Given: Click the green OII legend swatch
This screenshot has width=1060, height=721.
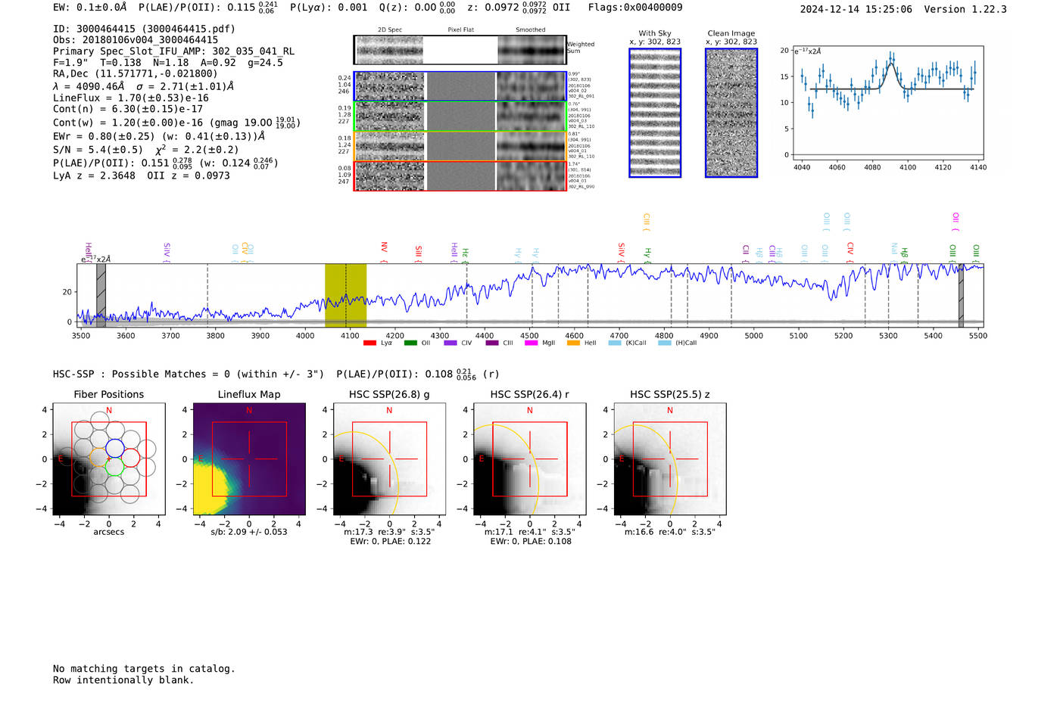Looking at the screenshot, I should pyautogui.click(x=410, y=343).
